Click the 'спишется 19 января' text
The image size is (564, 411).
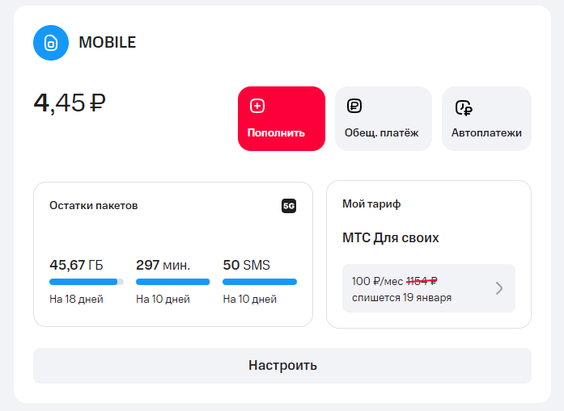[x=401, y=297]
